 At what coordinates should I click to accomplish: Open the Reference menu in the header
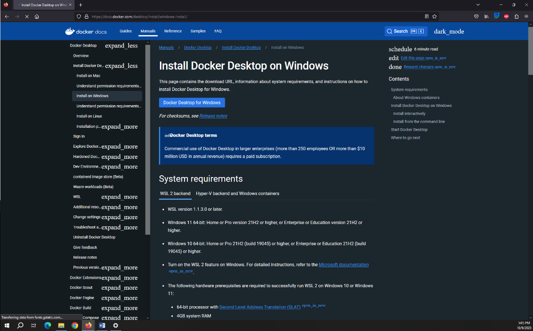[x=173, y=31]
